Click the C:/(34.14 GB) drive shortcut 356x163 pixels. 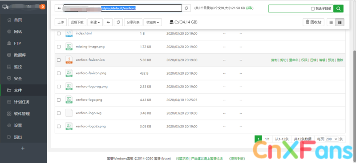coord(183,22)
